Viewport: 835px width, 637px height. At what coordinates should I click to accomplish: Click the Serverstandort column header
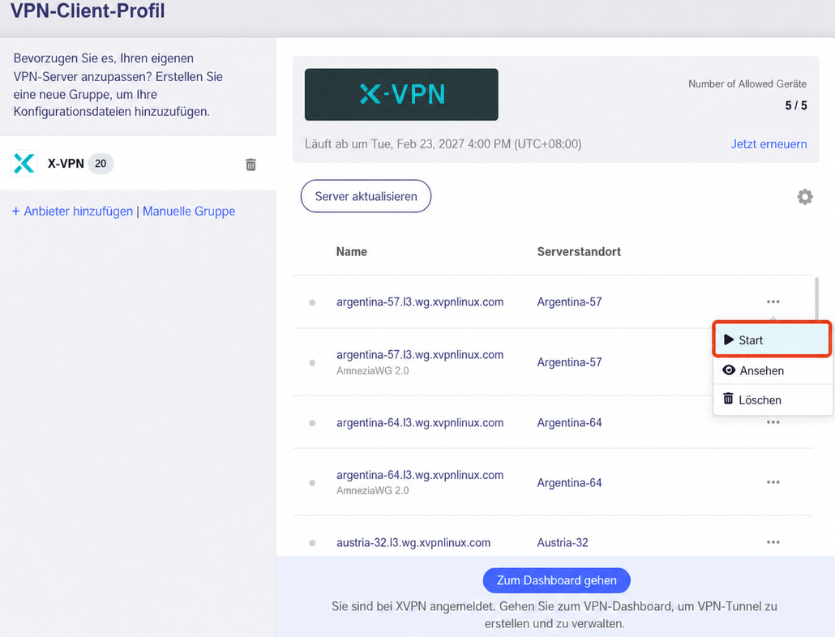click(x=579, y=252)
